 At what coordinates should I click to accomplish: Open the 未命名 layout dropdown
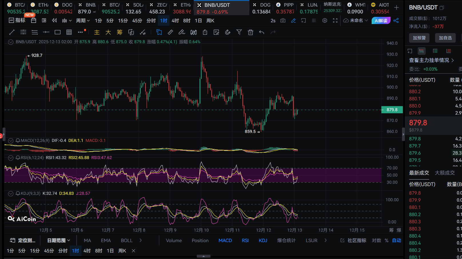(356, 21)
